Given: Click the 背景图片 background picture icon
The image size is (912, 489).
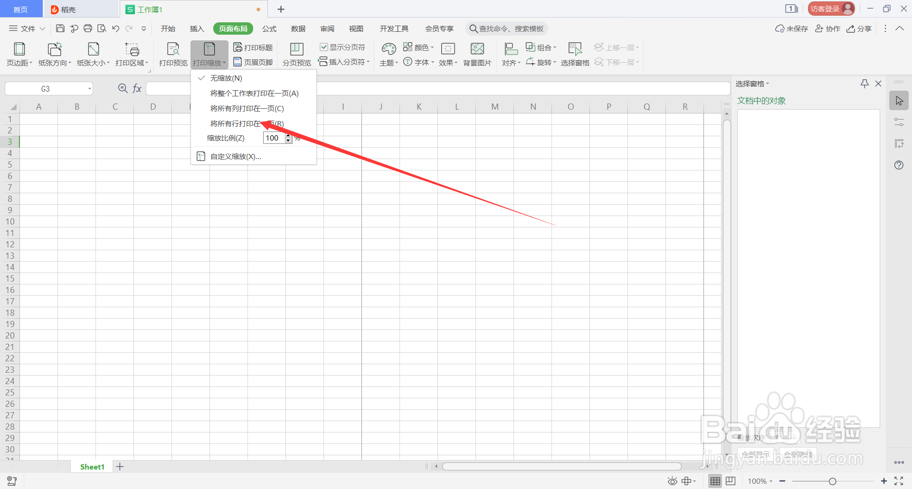Looking at the screenshot, I should click(x=477, y=49).
